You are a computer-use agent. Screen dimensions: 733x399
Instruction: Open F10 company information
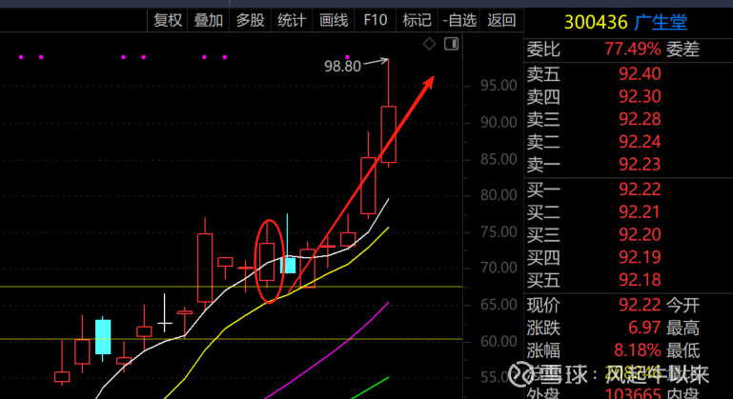(376, 20)
